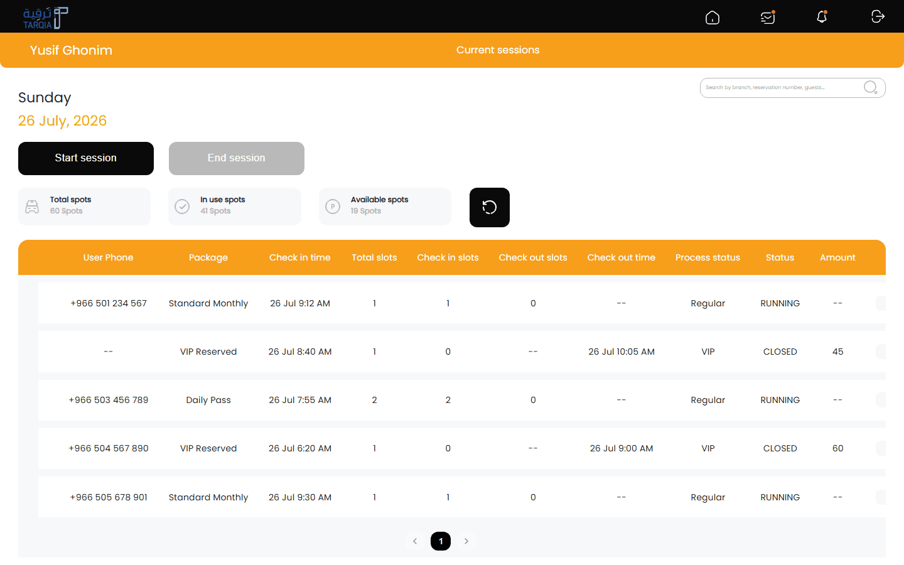The height and width of the screenshot is (565, 904).
Task: Click the End session button
Action: tap(237, 158)
